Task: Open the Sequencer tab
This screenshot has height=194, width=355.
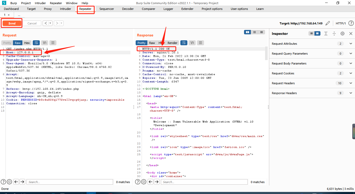Action: tap(107, 9)
